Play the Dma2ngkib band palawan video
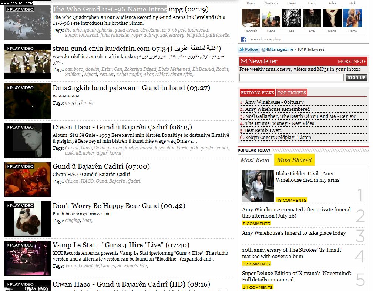This screenshot has height=291, width=373. (27, 101)
